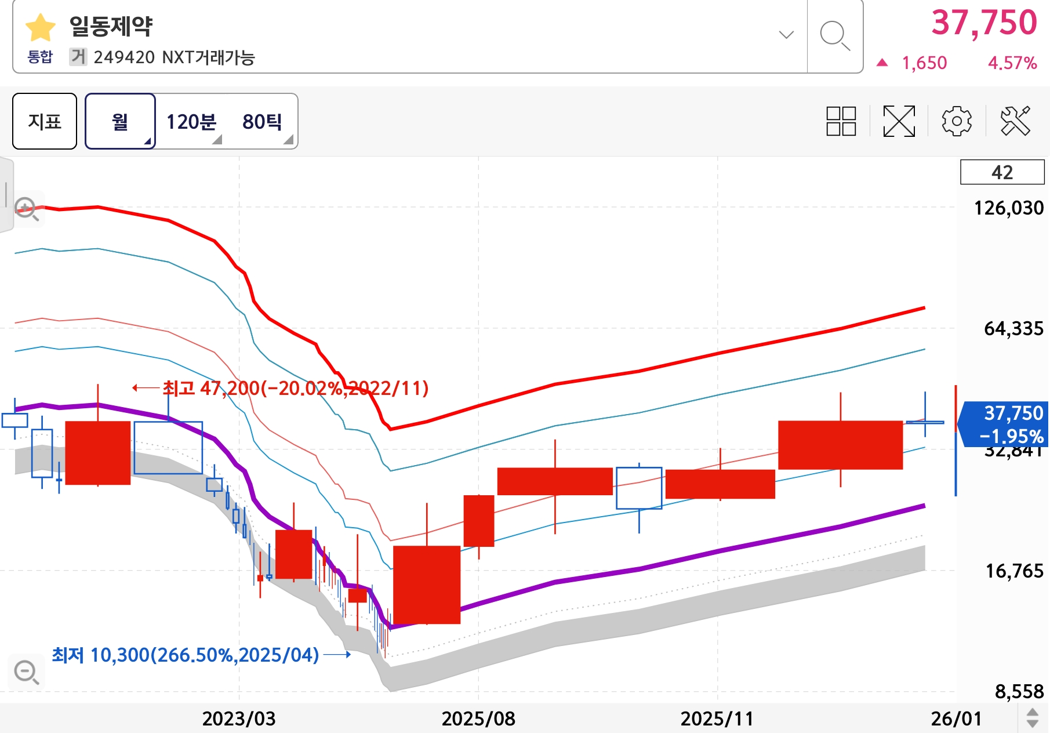Screen dimensions: 1050x733
Task: Click the 8,558 price axis label
Action: 1019,691
